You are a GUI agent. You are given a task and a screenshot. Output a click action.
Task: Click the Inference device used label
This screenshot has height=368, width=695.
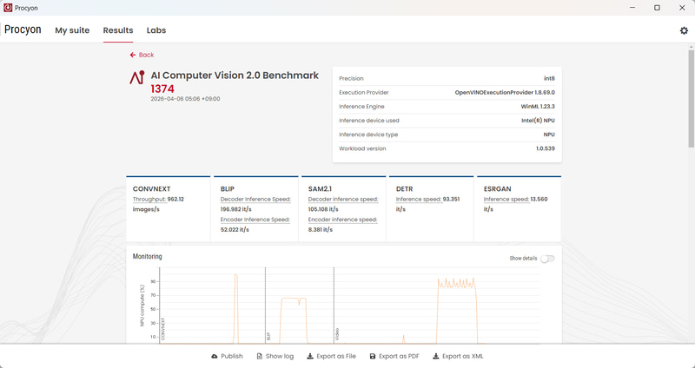tap(368, 121)
